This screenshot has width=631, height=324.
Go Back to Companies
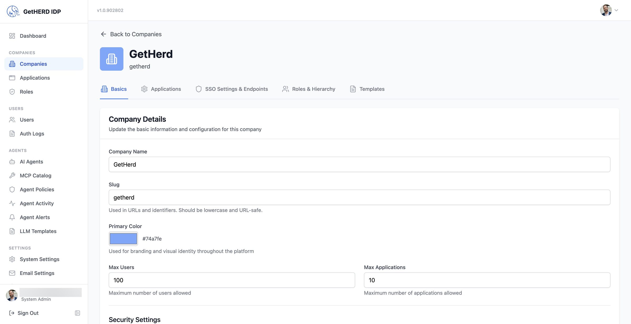(131, 34)
